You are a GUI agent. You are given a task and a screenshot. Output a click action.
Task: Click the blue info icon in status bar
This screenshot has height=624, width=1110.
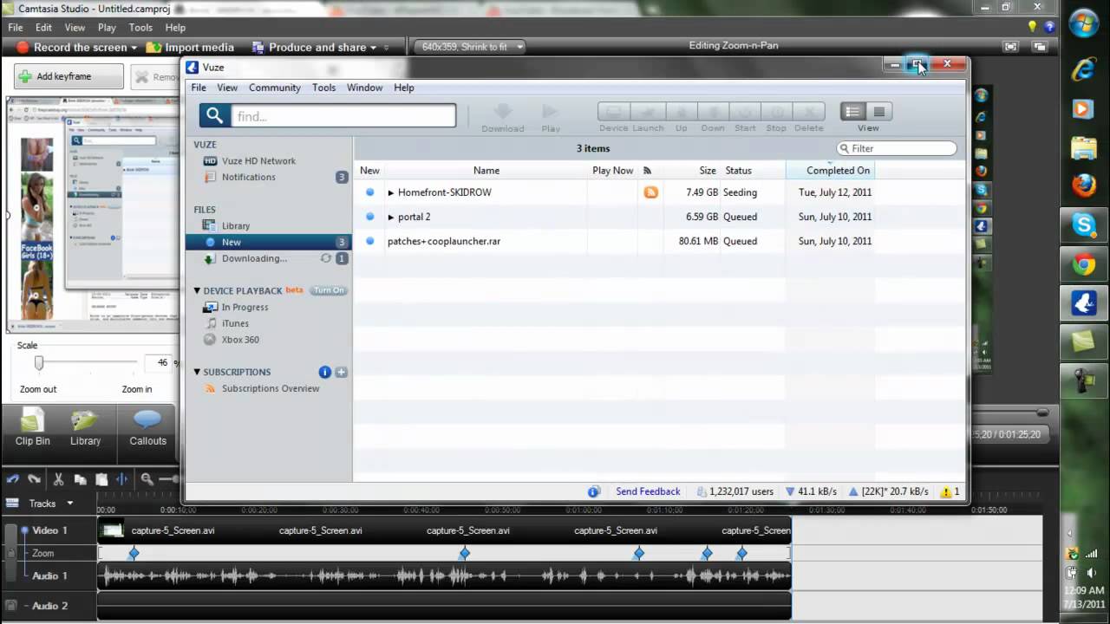(x=594, y=491)
